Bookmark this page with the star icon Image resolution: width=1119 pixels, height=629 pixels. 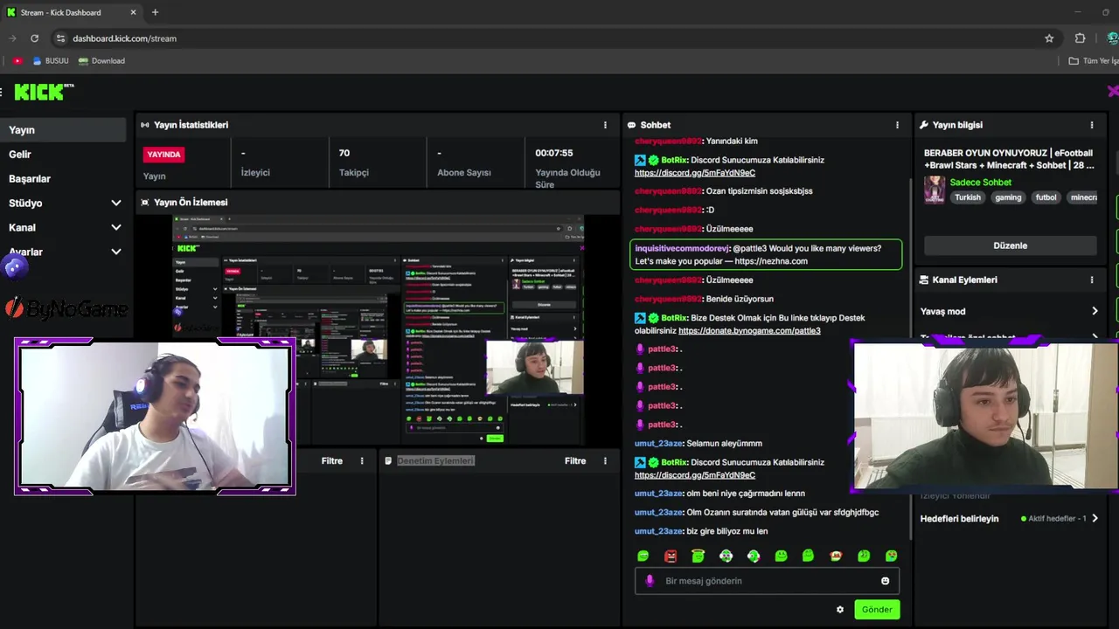point(1049,38)
